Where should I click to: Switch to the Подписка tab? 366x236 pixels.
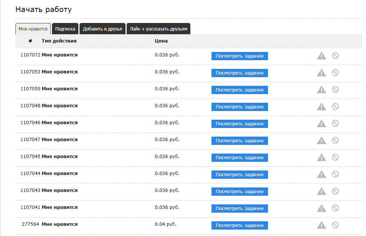click(65, 29)
